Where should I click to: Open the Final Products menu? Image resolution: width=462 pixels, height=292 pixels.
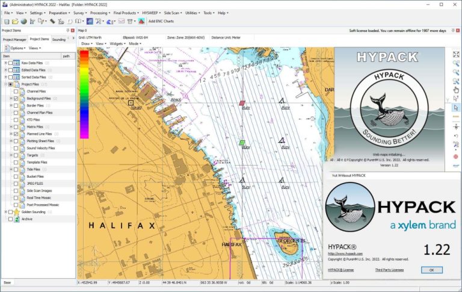coord(126,13)
